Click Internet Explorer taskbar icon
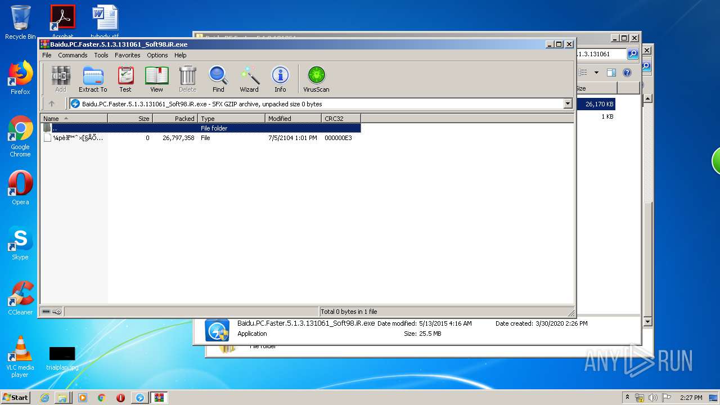720x405 pixels. (45, 398)
